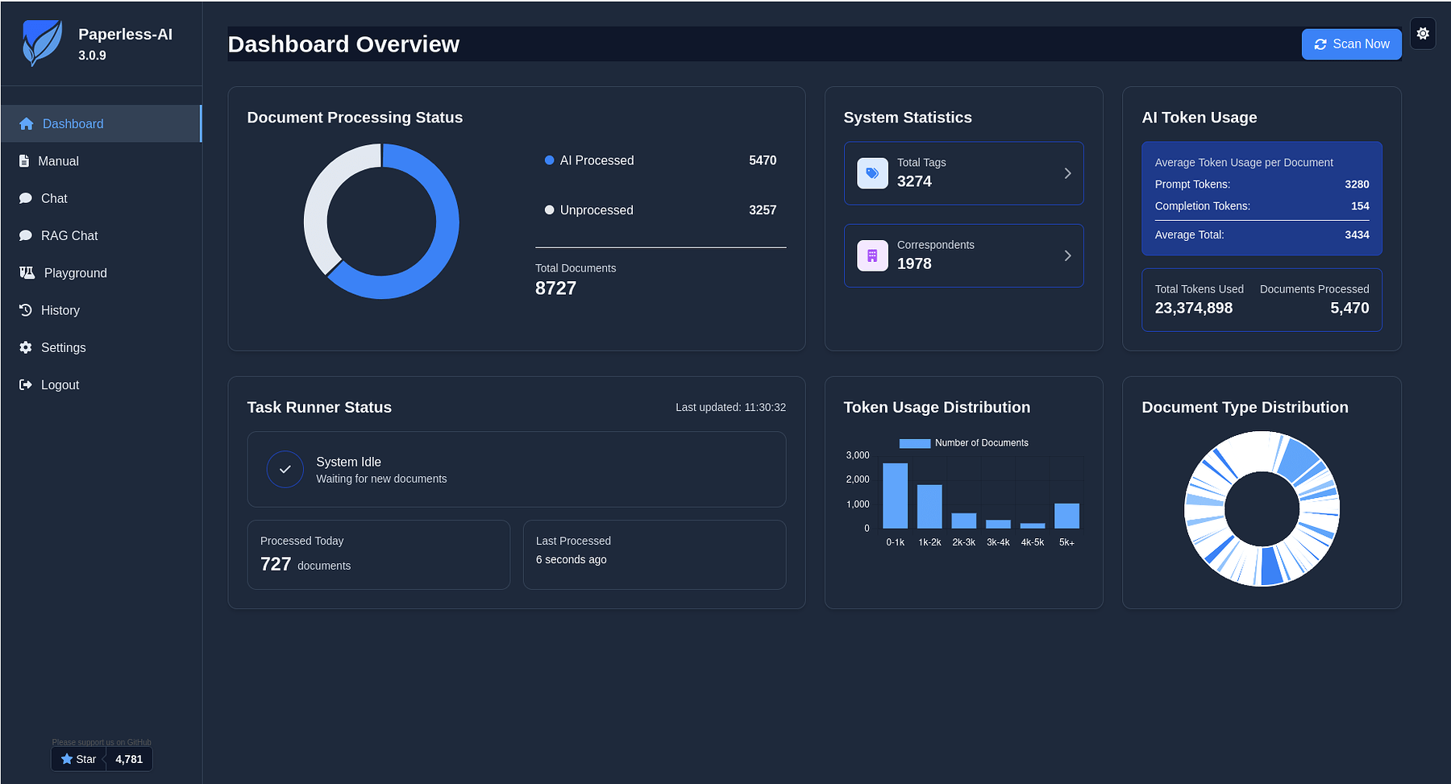Click the Total Tags tag icon
Image resolution: width=1451 pixels, height=784 pixels.
(872, 173)
